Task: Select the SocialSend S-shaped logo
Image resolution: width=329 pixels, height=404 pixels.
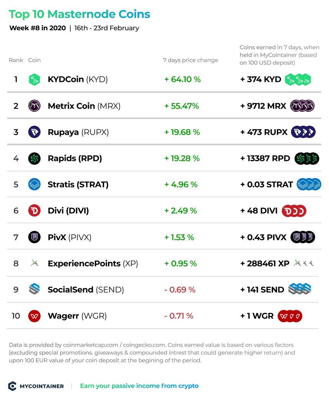Action: click(34, 289)
